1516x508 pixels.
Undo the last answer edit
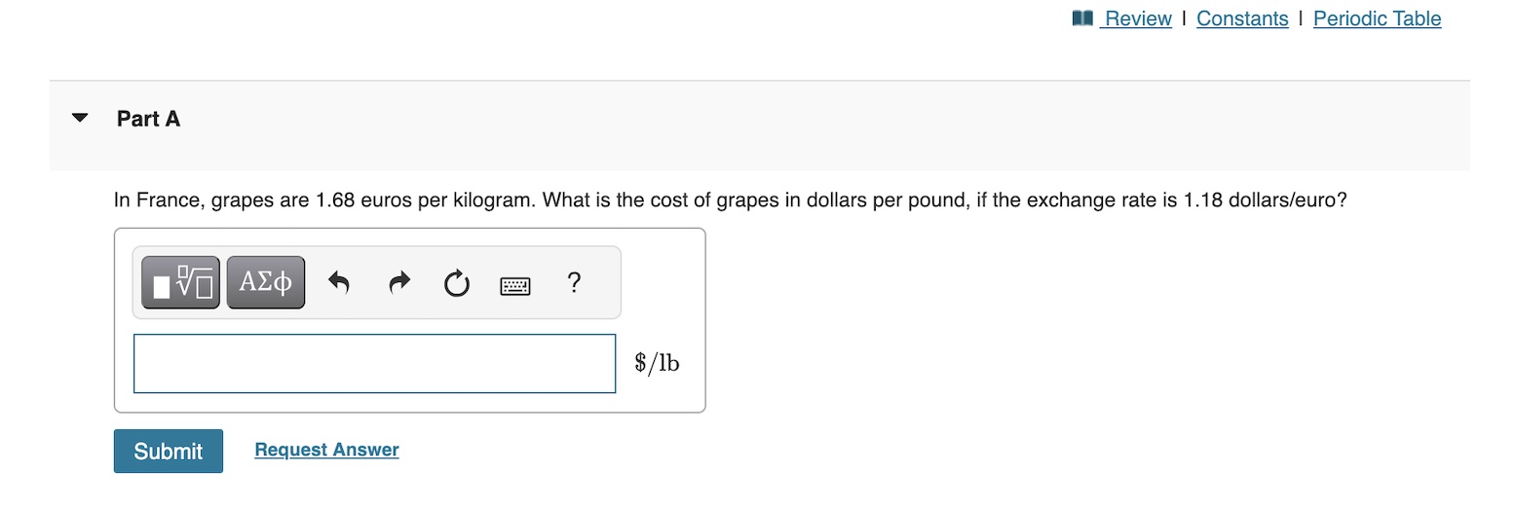[x=338, y=283]
